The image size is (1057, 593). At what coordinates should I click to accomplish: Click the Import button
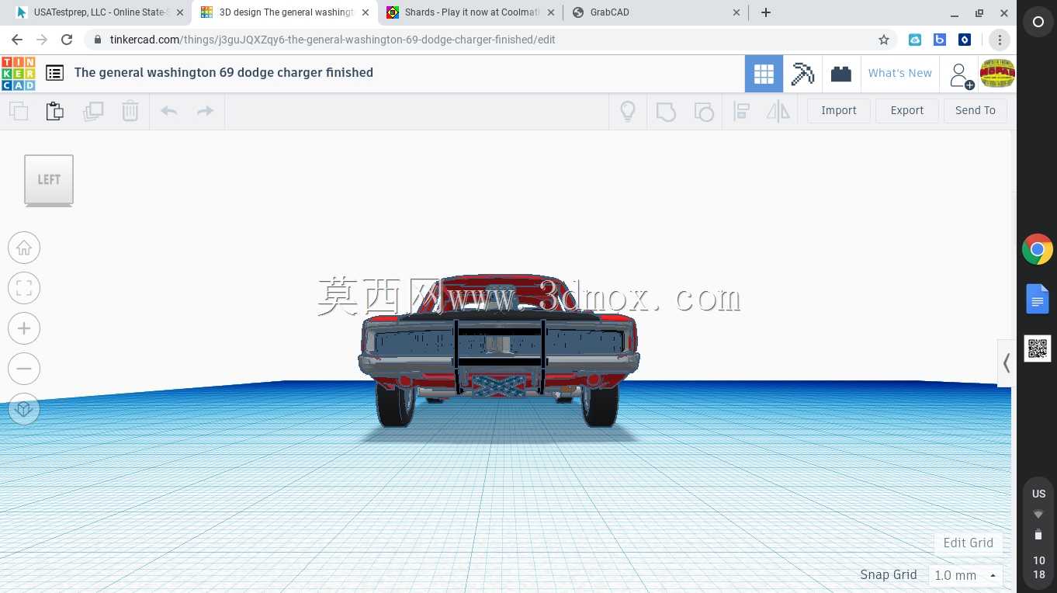[839, 110]
